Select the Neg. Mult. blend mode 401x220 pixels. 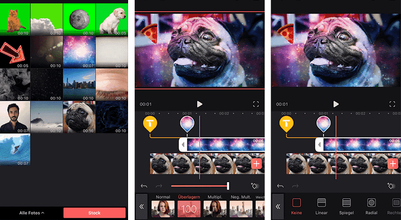click(x=241, y=207)
